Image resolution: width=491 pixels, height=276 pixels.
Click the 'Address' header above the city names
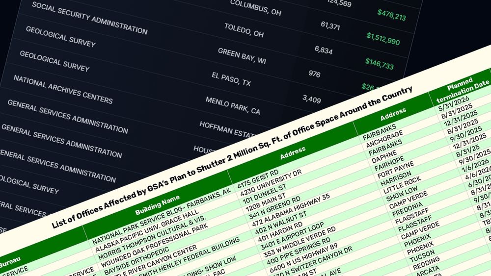(393, 114)
